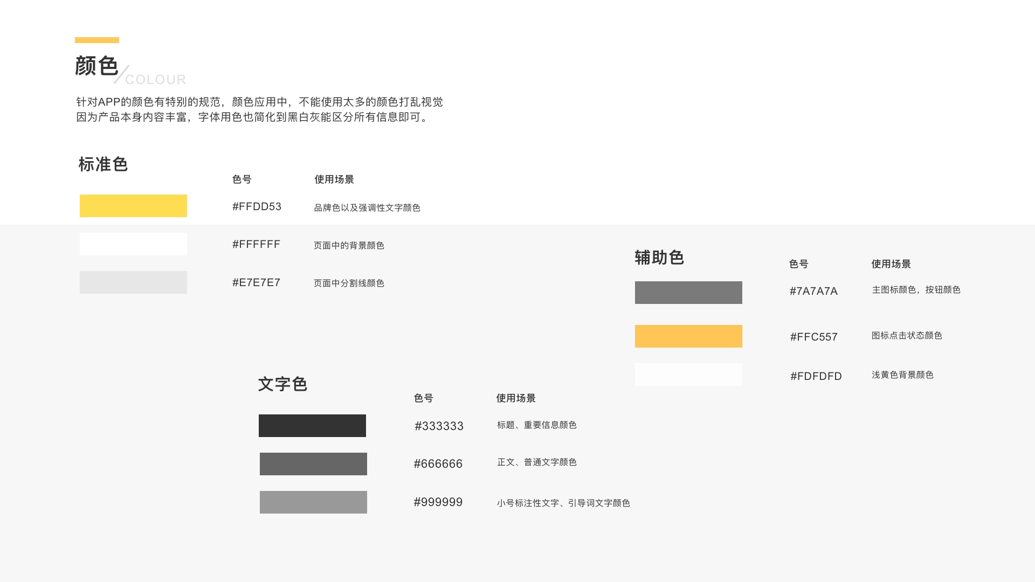Click the dark #333333 text color swatch

pyautogui.click(x=312, y=426)
